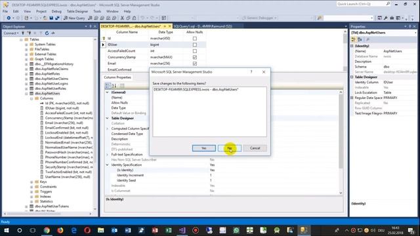Click the Categorized icon in Properties panel

(x=354, y=39)
